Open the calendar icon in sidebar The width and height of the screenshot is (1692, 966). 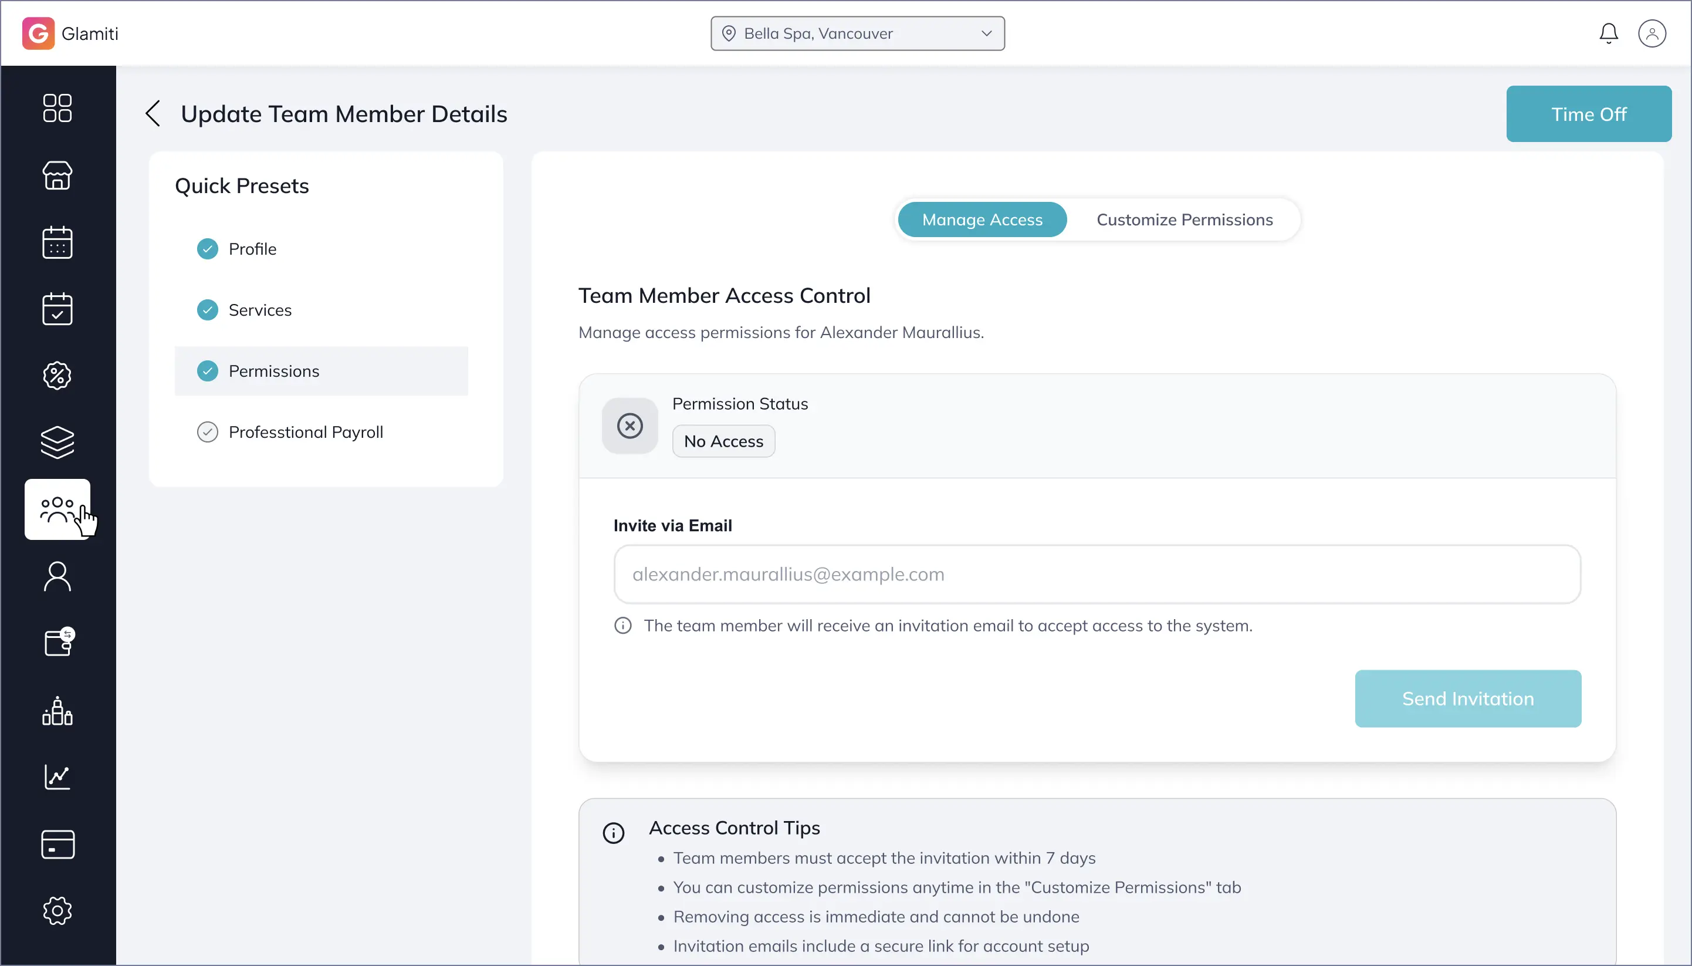tap(57, 242)
